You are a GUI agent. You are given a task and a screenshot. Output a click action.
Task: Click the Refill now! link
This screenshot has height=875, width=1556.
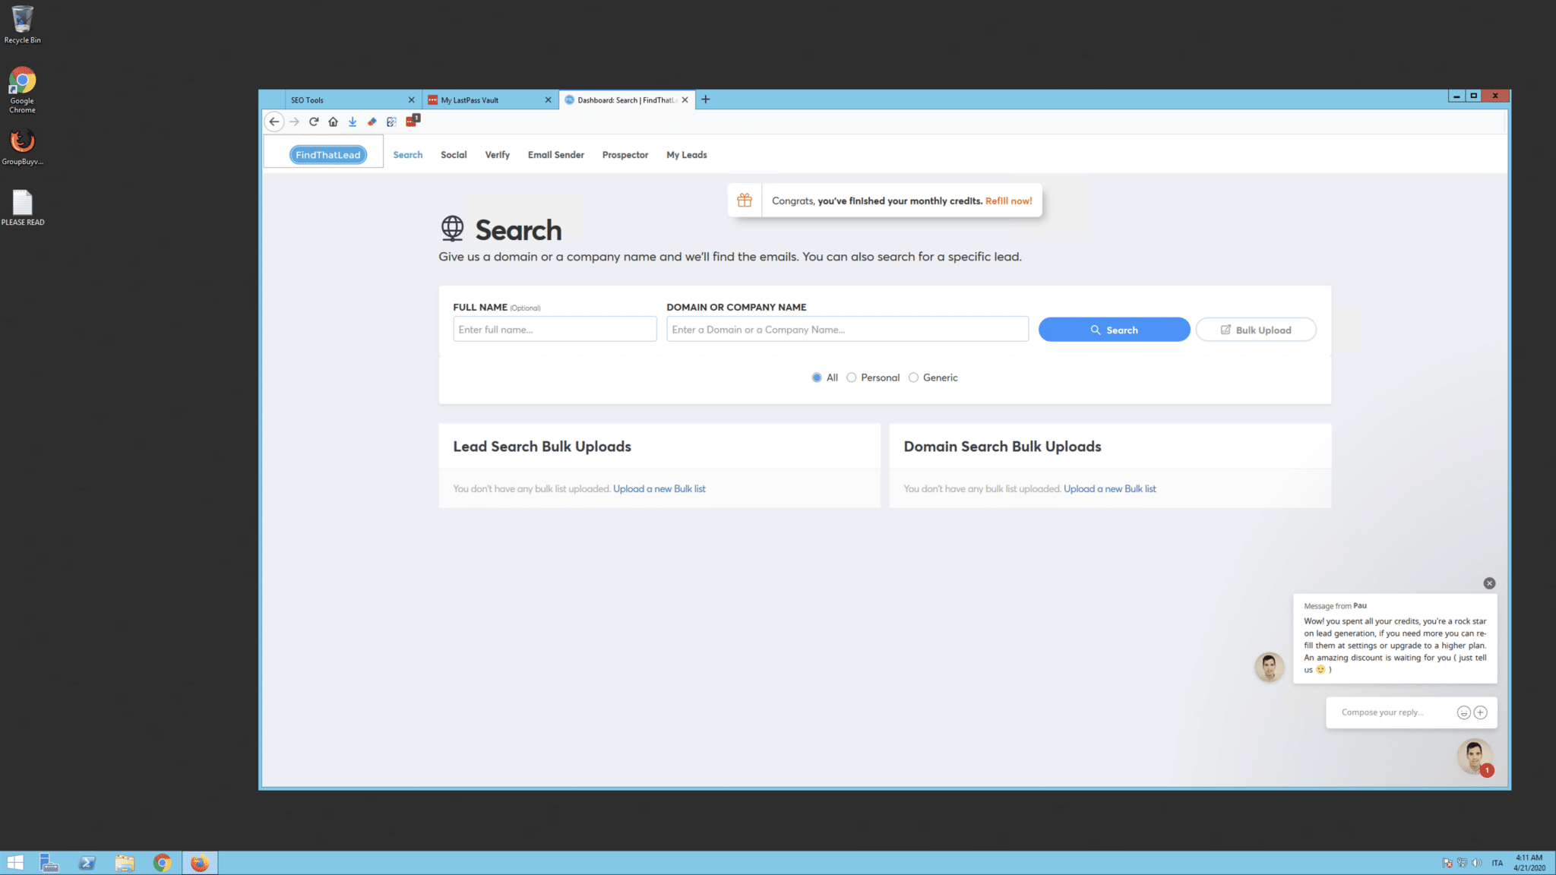(x=1009, y=201)
